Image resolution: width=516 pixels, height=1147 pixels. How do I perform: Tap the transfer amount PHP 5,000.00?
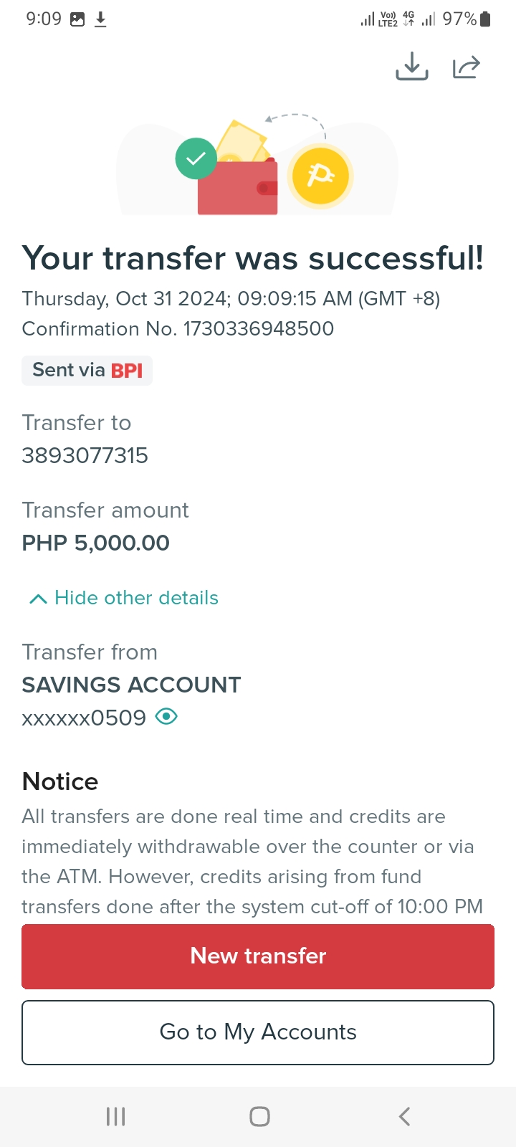pos(95,543)
